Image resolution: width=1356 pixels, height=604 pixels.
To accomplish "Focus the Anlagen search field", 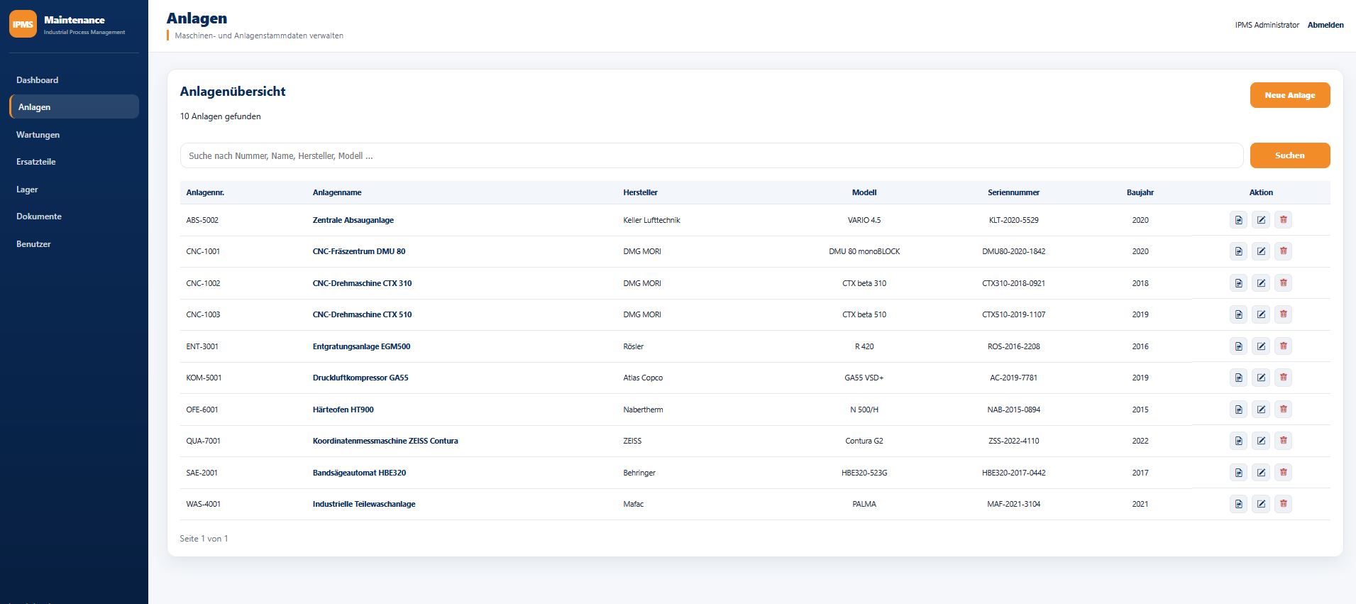I will coord(712,155).
